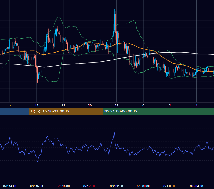Viewport: 214px width, 189px height.
Task: Click hour label 14 on the price chart axis
Action: 10,106
